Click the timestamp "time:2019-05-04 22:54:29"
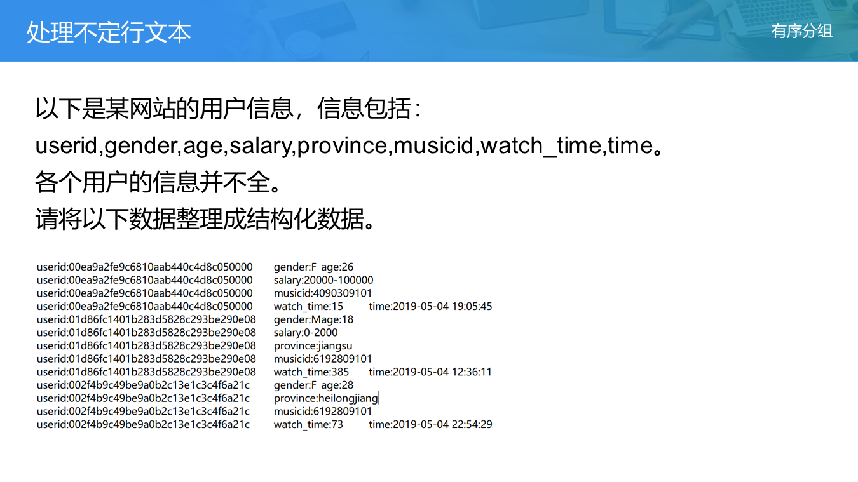Screen dimensions: 858x482 point(430,424)
